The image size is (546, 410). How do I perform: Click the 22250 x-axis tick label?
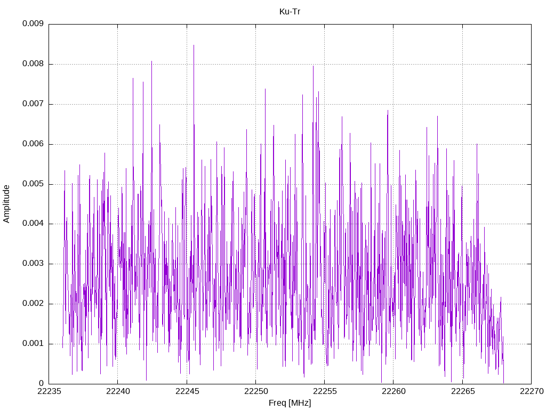(x=255, y=391)
